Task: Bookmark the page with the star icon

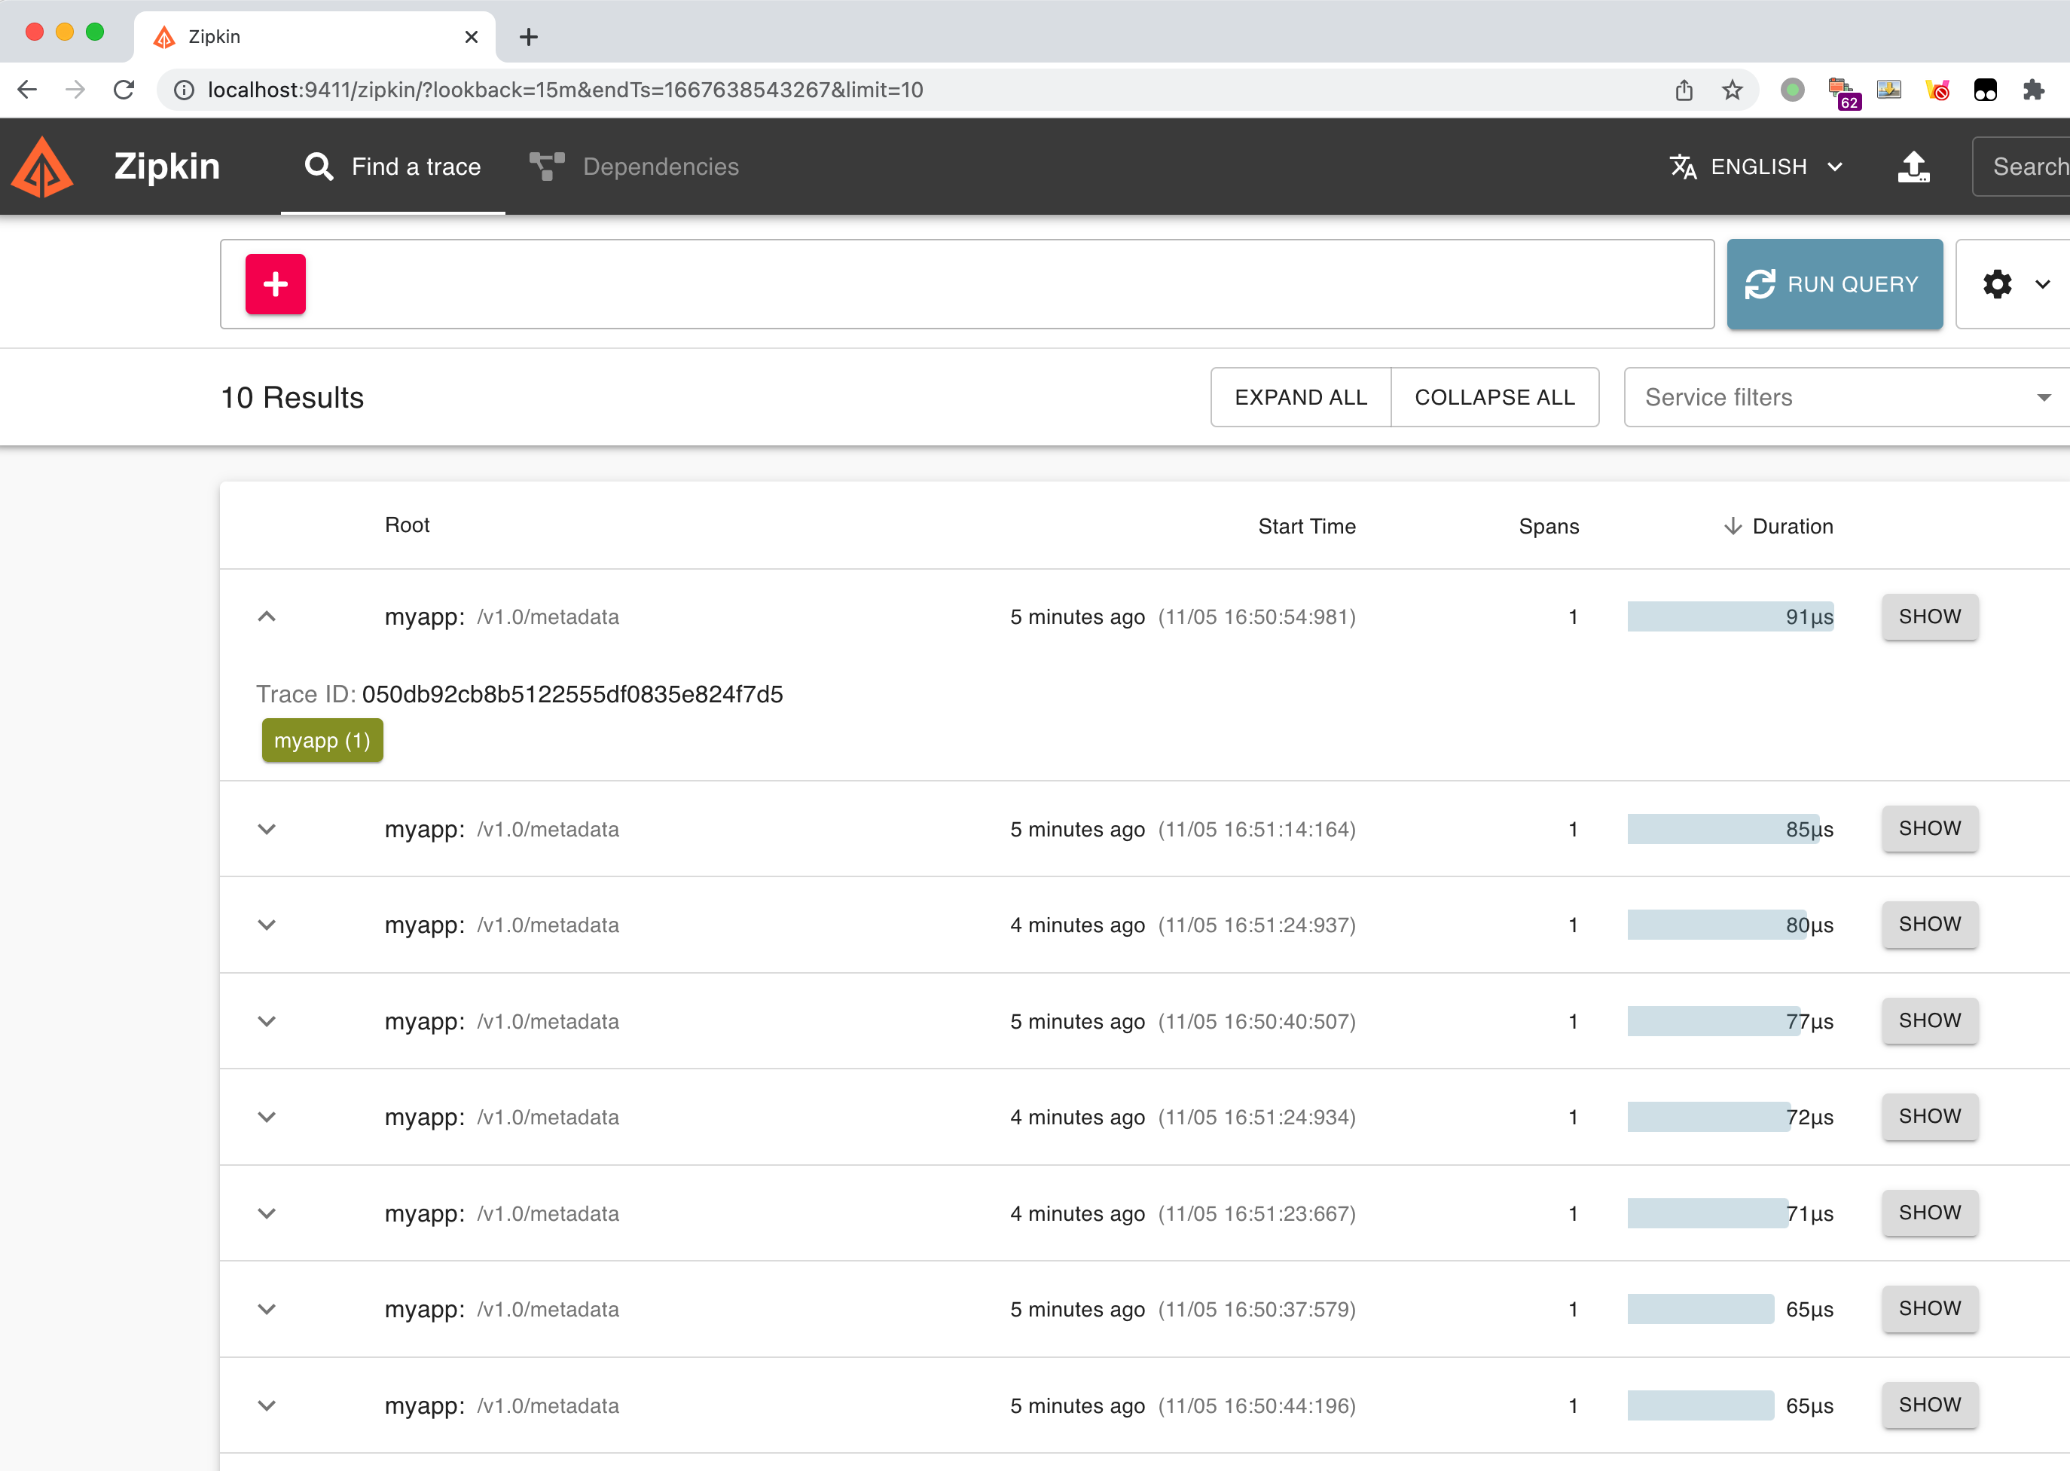Action: click(1731, 90)
